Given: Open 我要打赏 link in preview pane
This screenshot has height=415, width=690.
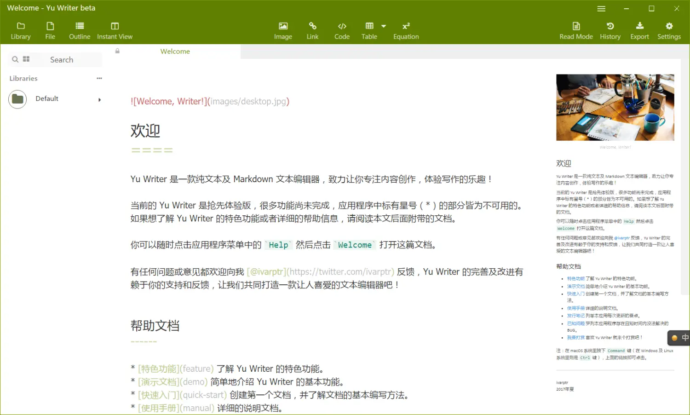Looking at the screenshot, I should (x=575, y=338).
